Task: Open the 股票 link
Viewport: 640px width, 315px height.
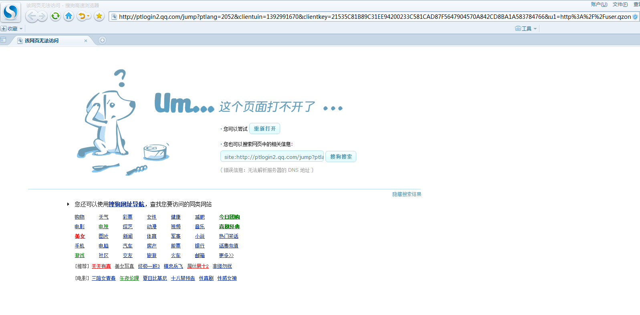Action: click(176, 246)
